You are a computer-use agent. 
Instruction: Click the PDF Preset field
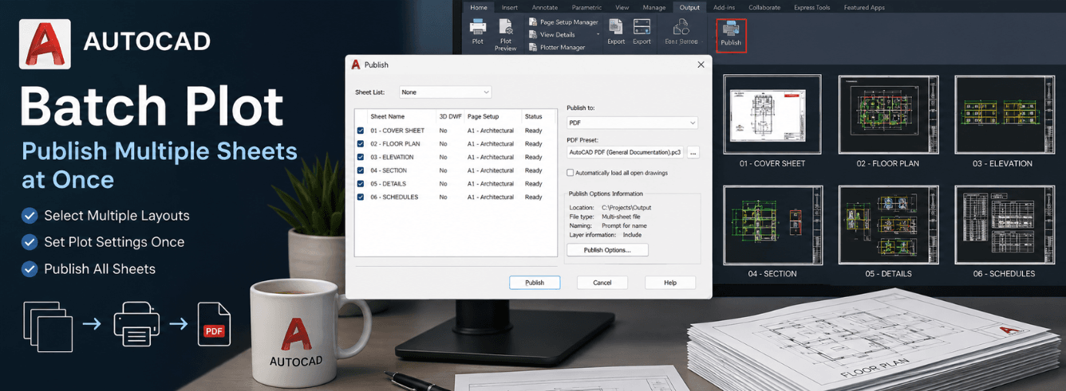pos(626,151)
